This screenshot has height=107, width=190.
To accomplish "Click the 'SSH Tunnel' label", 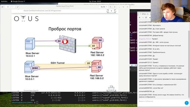I will (x=58, y=63).
